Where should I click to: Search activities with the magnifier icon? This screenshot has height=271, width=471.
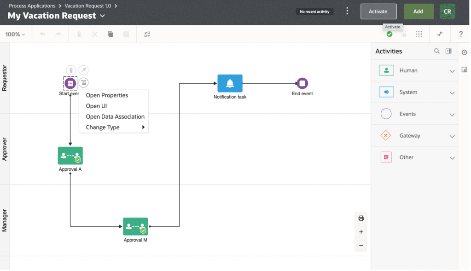point(437,51)
